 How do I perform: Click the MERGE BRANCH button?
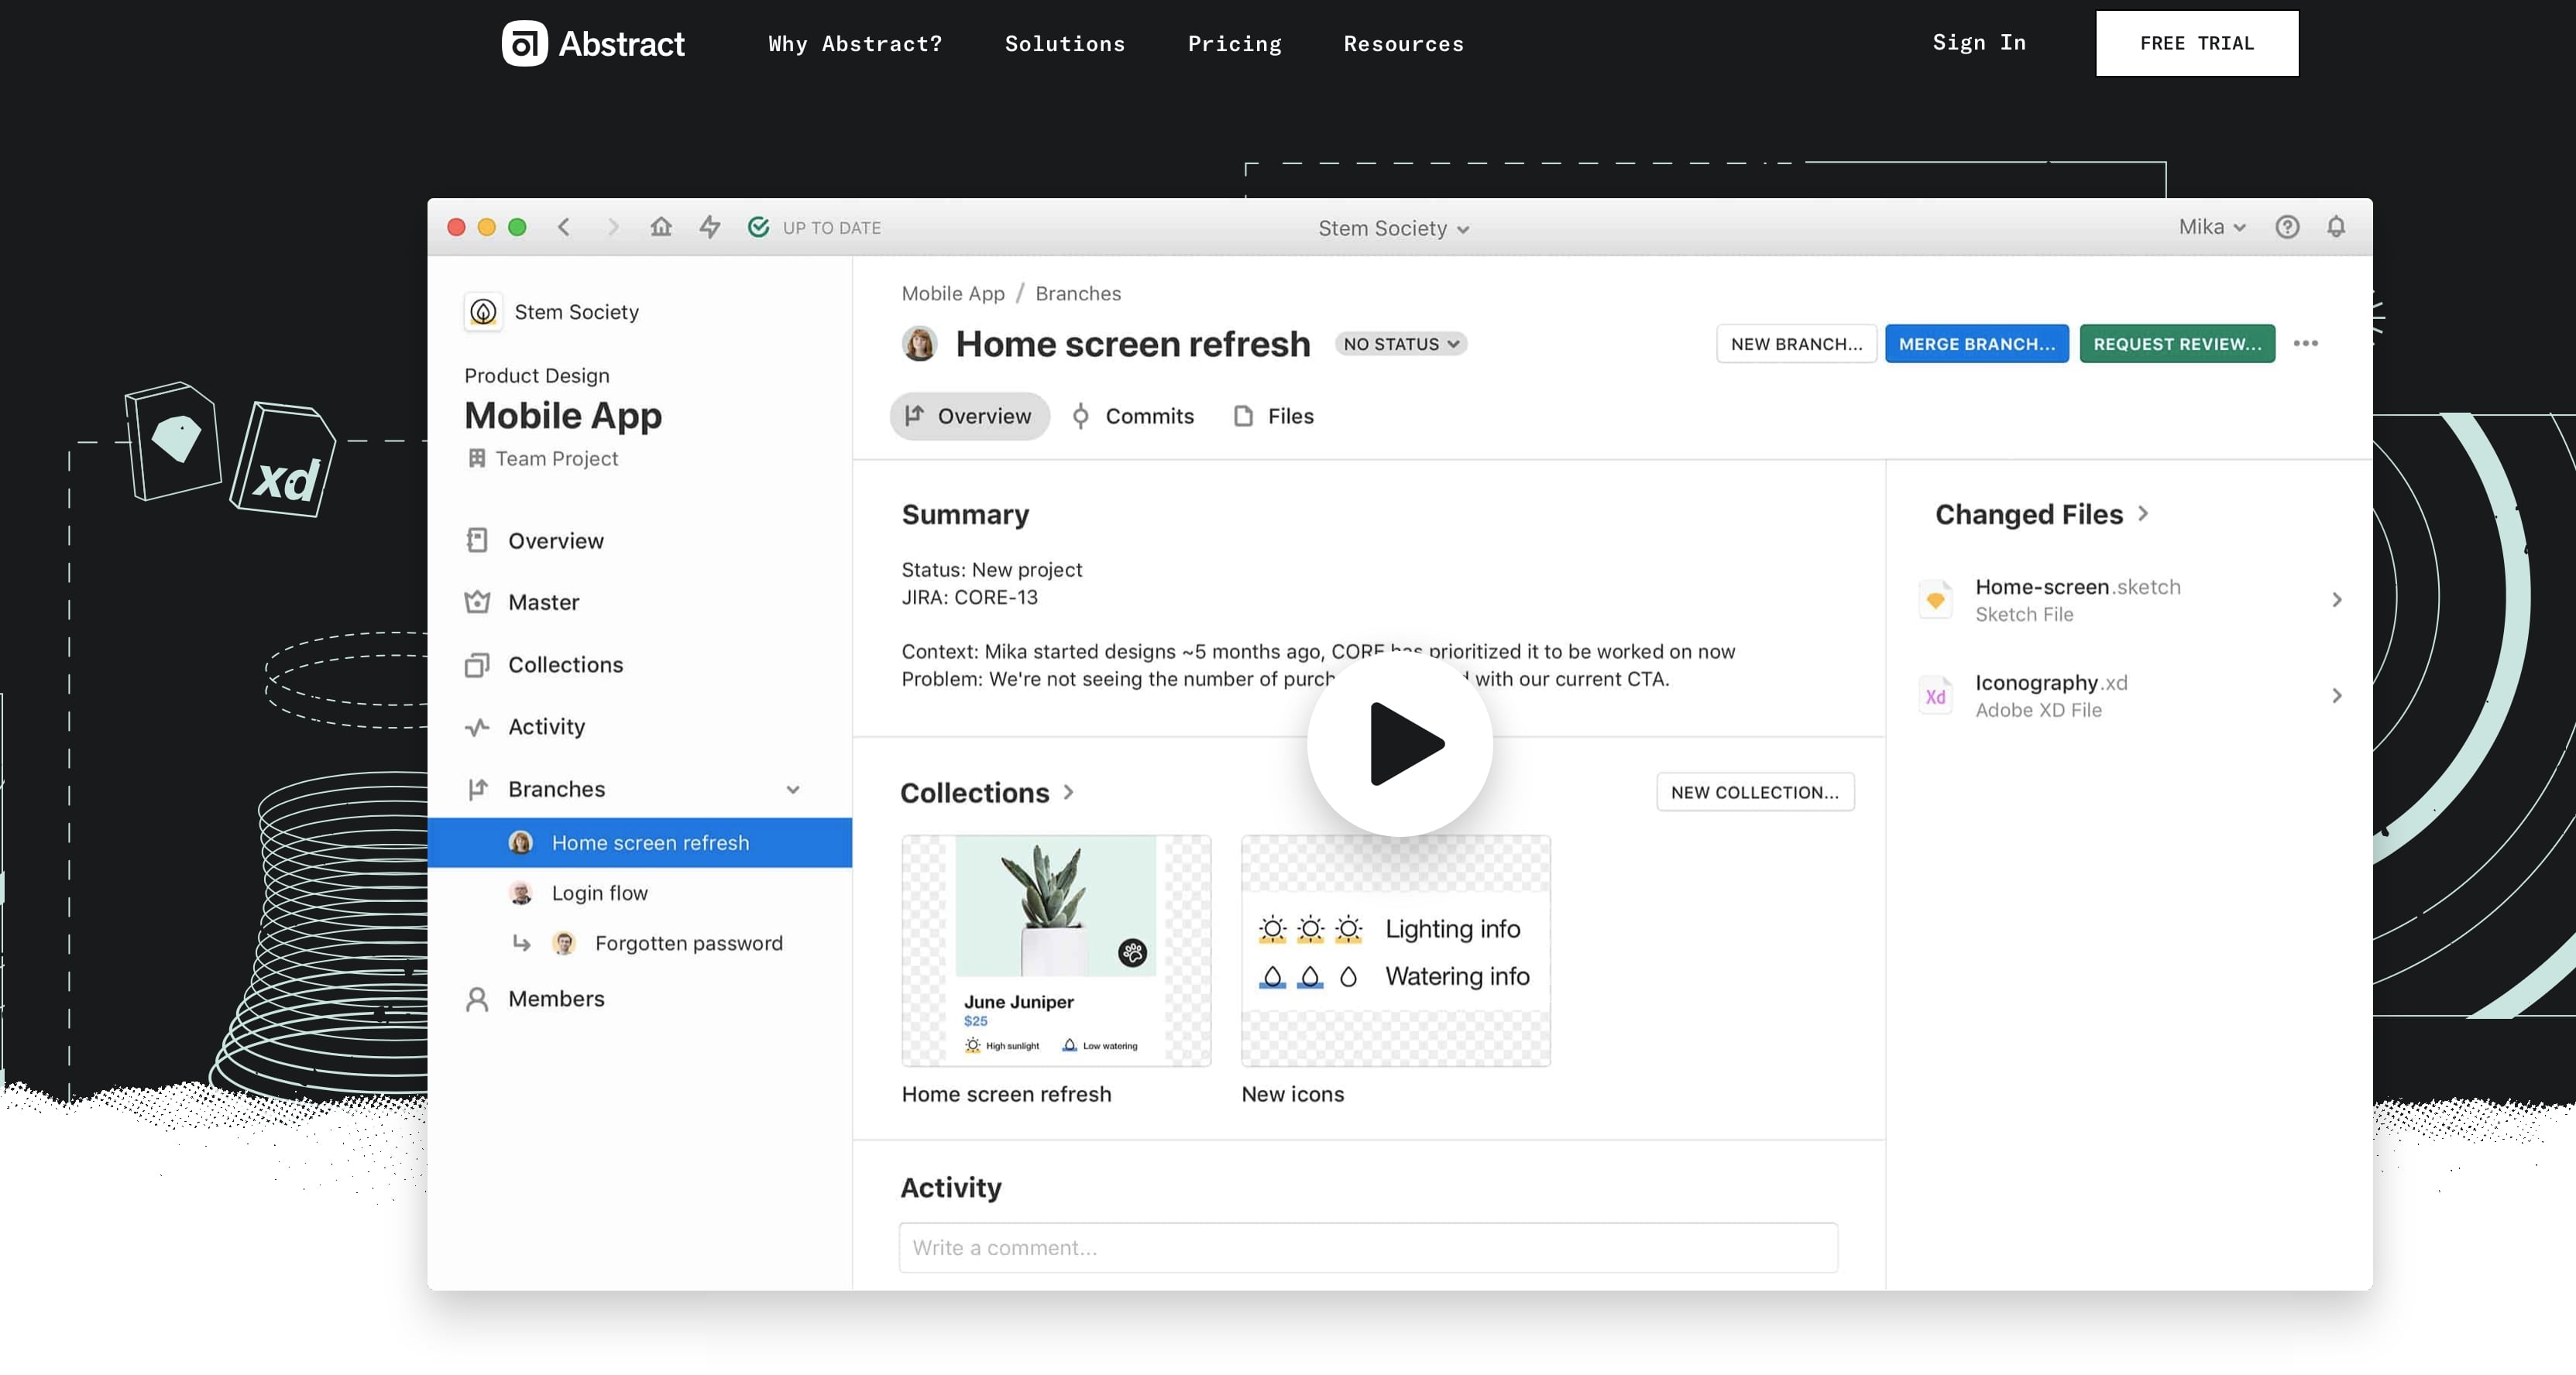click(x=1976, y=344)
